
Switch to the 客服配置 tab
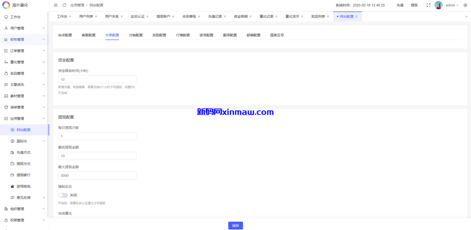coord(89,35)
